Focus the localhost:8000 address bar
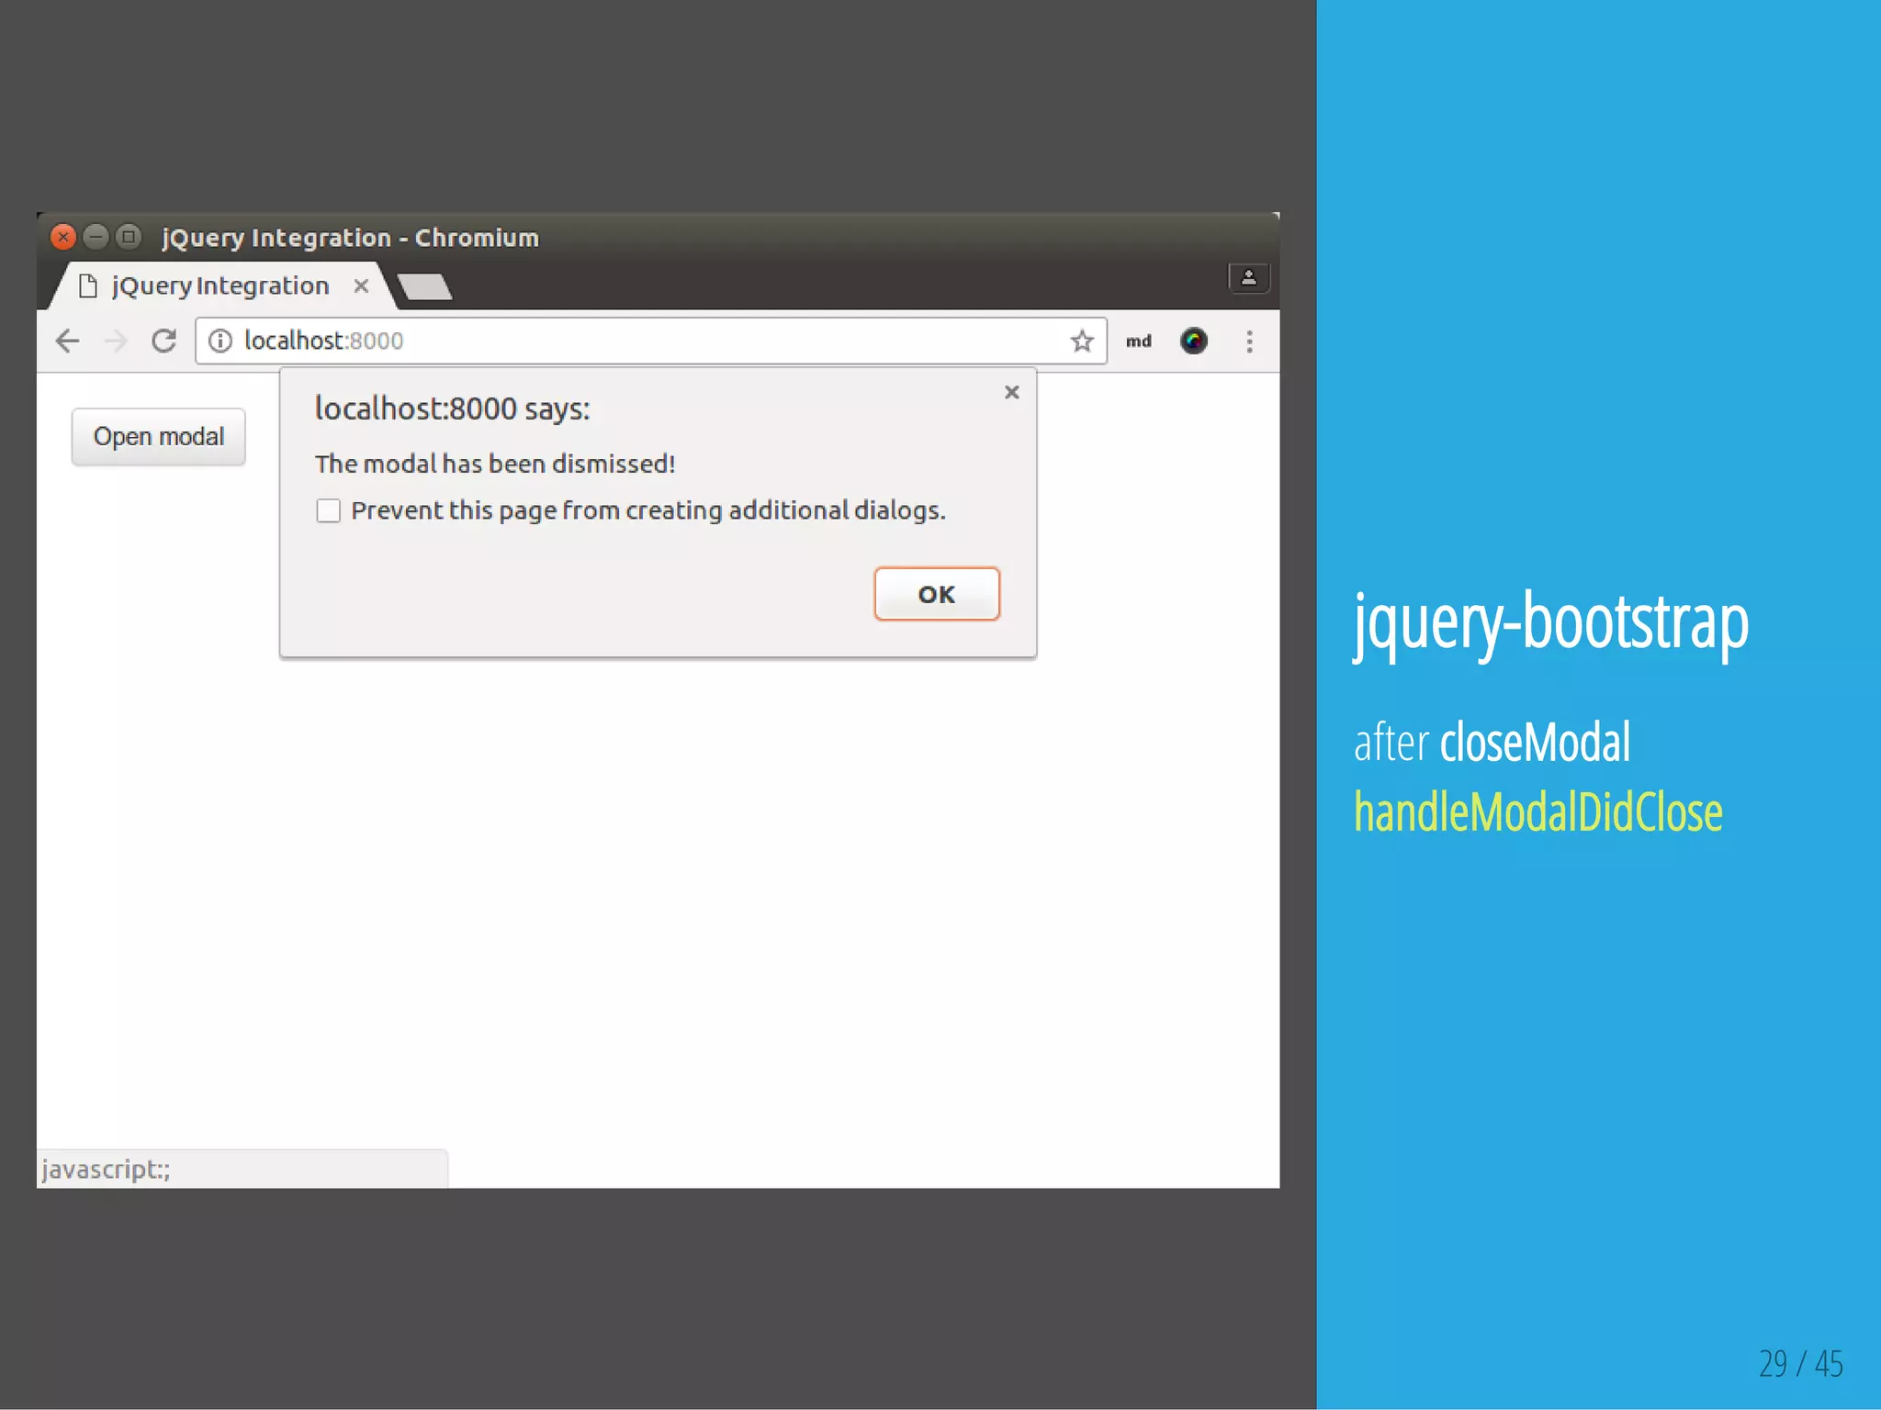 pyautogui.click(x=650, y=341)
